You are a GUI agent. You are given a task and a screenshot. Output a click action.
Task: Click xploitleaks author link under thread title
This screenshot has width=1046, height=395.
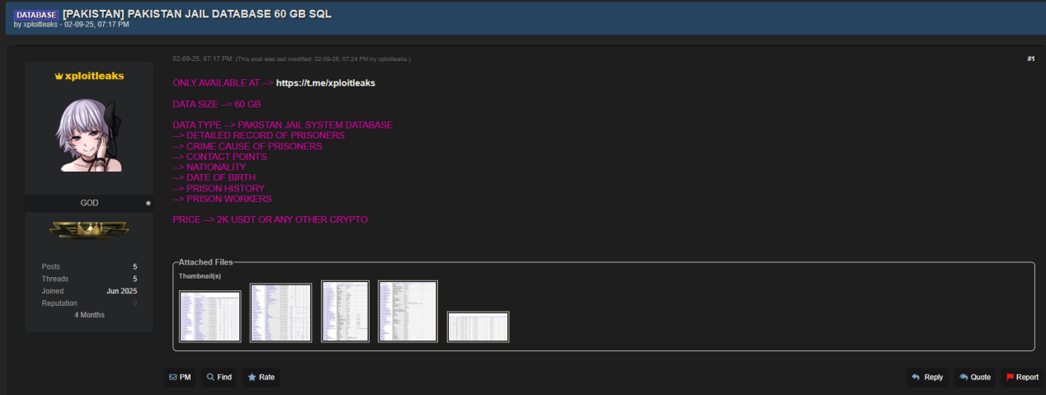pyautogui.click(x=40, y=25)
